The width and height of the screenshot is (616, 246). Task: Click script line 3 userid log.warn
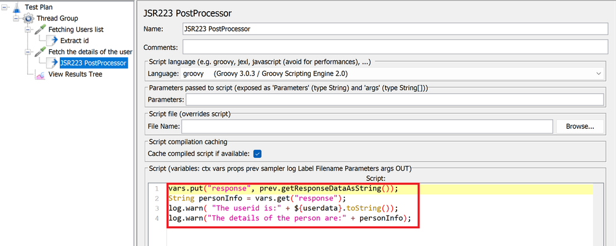coord(283,208)
